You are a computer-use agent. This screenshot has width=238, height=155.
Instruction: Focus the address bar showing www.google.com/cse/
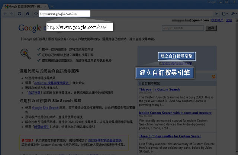(64, 14)
